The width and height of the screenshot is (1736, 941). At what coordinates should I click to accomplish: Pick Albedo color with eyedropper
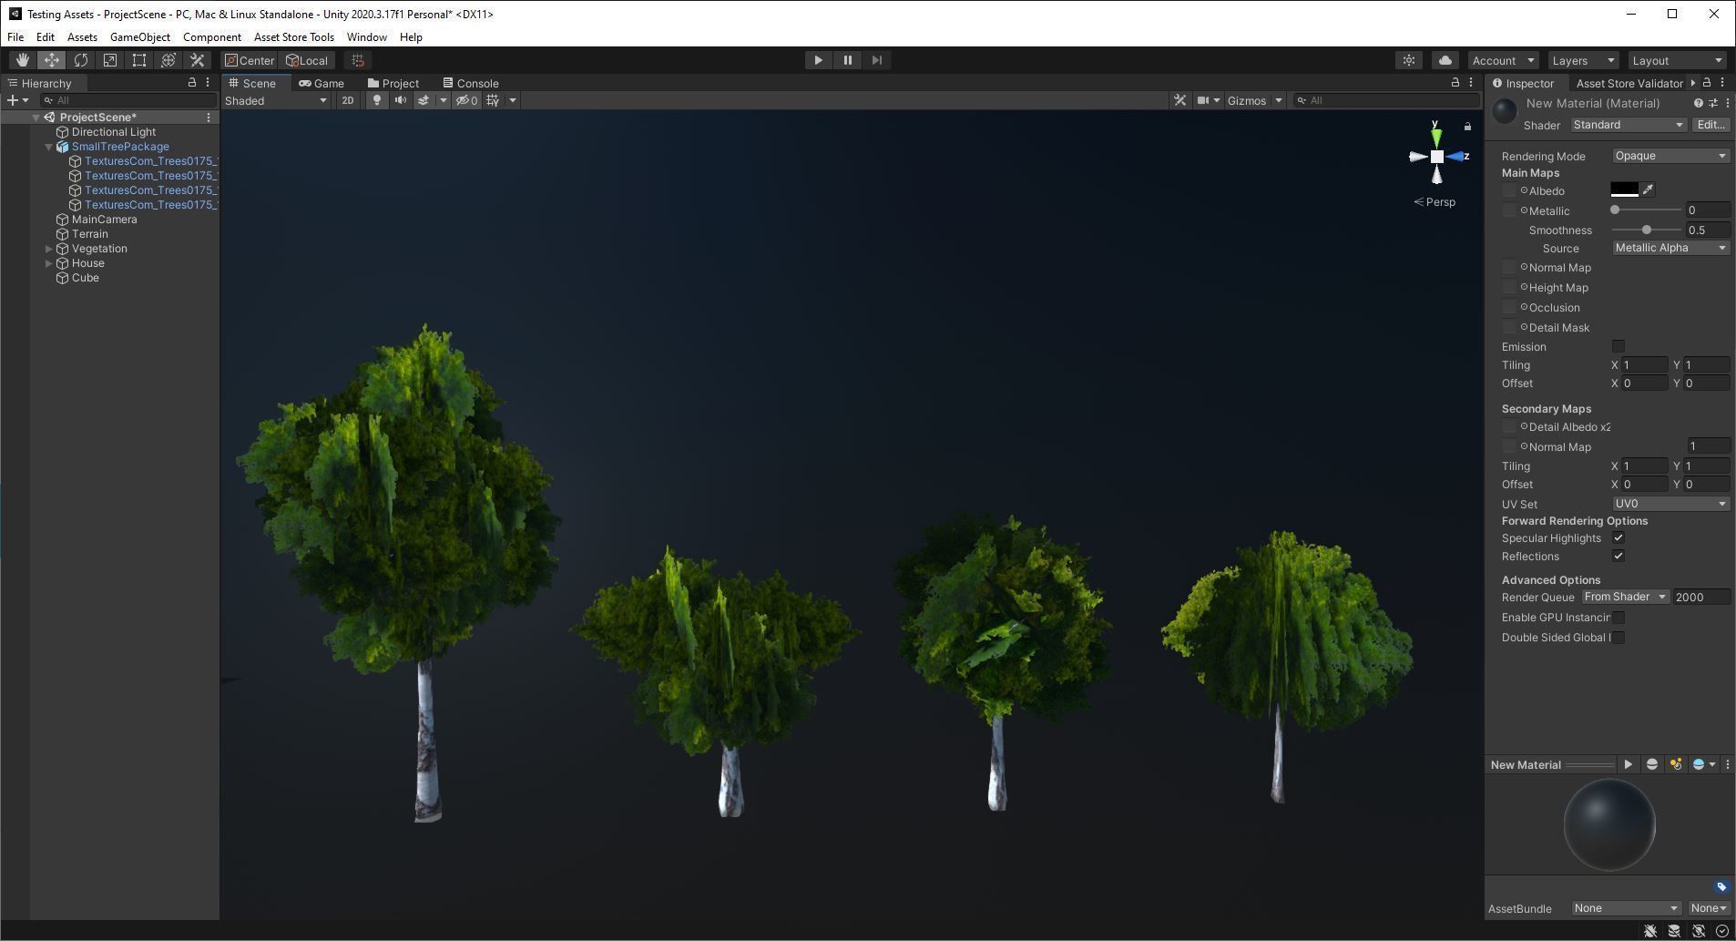[1648, 189]
